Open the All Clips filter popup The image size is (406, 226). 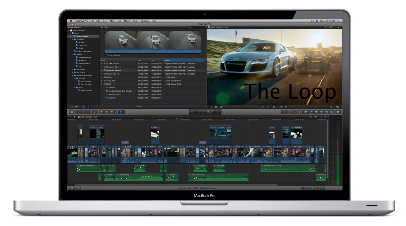tap(105, 27)
